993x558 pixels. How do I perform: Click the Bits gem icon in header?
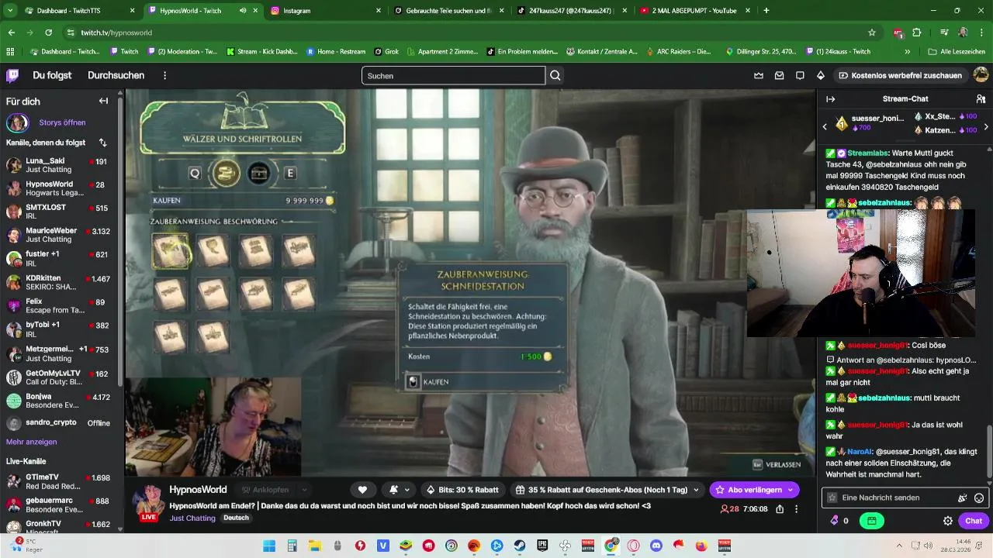(821, 75)
